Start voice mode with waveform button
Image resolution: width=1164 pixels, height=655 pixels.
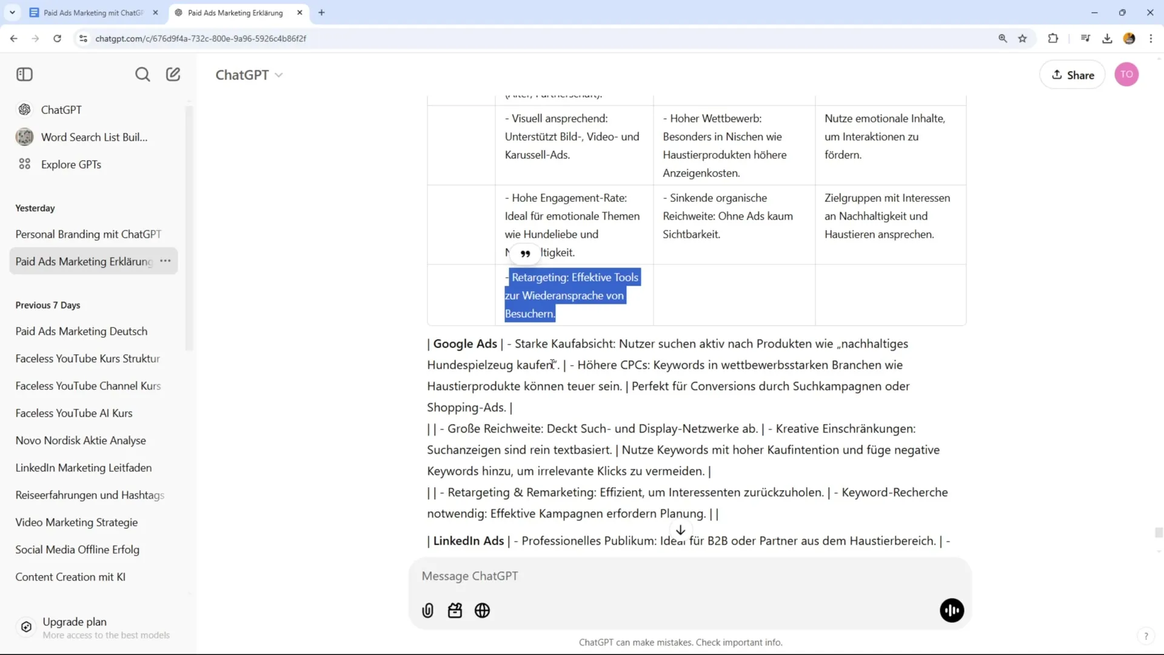tap(952, 611)
